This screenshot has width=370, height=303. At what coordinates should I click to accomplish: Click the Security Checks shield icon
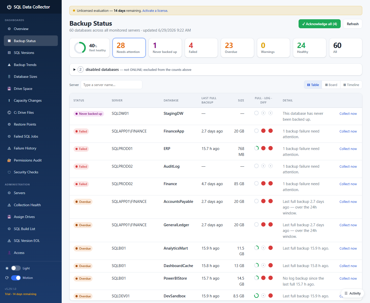(x=9, y=172)
